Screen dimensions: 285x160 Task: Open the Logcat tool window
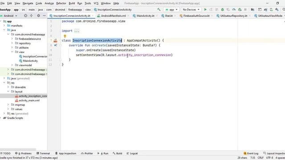[x=132, y=153]
